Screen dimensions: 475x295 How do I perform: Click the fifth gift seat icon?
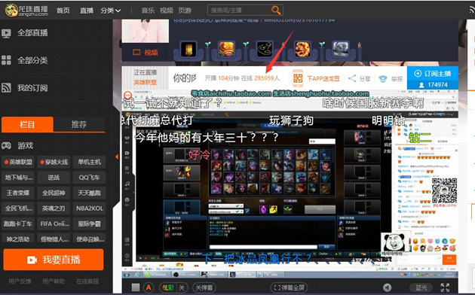click(341, 50)
